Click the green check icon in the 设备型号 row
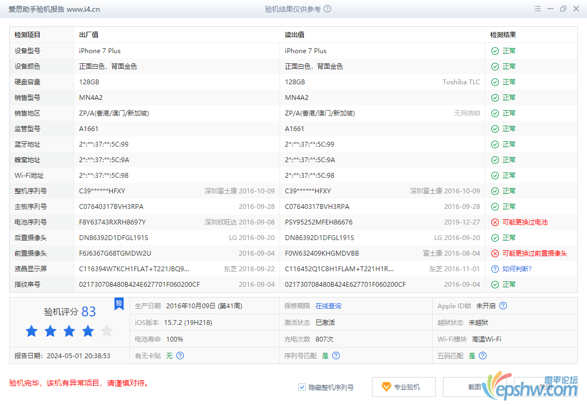The image size is (587, 406). pyautogui.click(x=495, y=51)
